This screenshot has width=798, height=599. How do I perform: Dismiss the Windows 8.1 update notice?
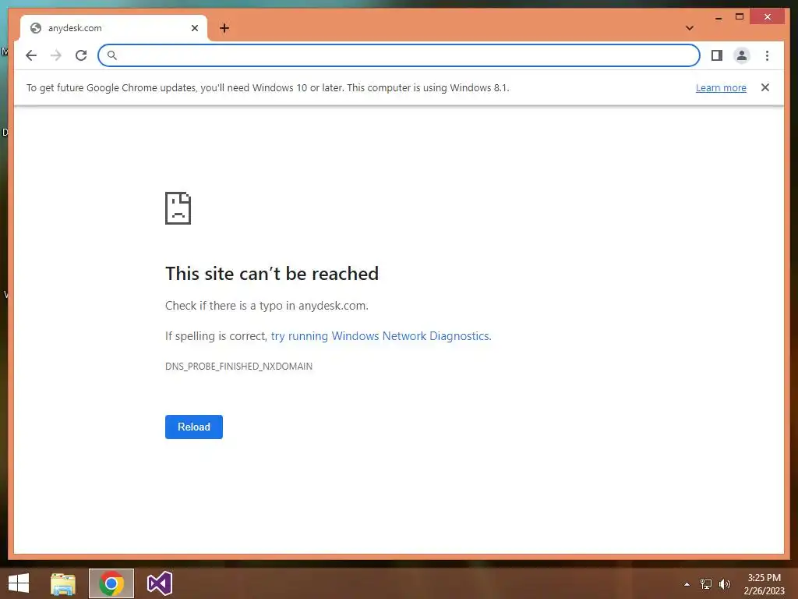coord(764,87)
